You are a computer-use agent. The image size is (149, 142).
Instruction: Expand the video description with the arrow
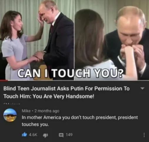[x=142, y=88]
